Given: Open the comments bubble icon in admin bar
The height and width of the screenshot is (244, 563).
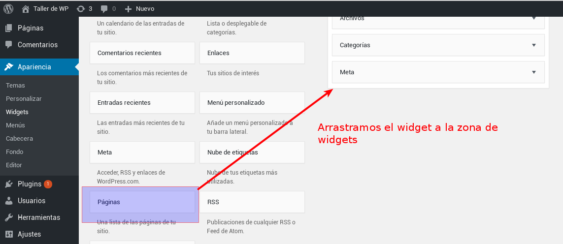Looking at the screenshot, I should point(104,9).
